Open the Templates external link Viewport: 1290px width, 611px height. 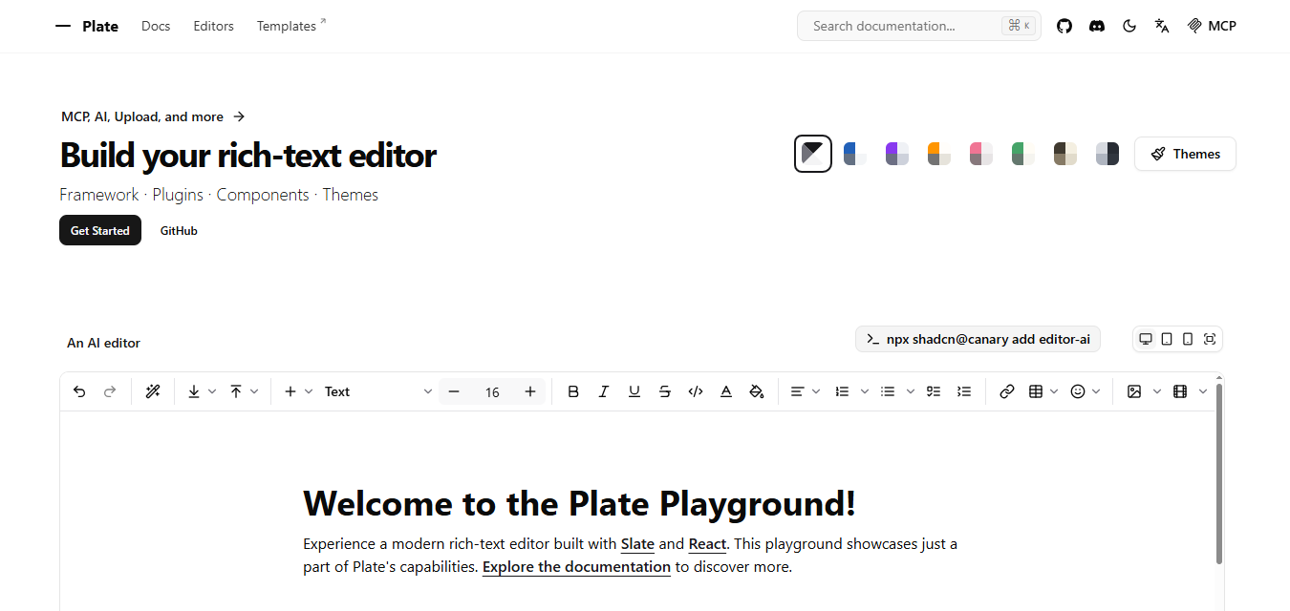point(291,26)
